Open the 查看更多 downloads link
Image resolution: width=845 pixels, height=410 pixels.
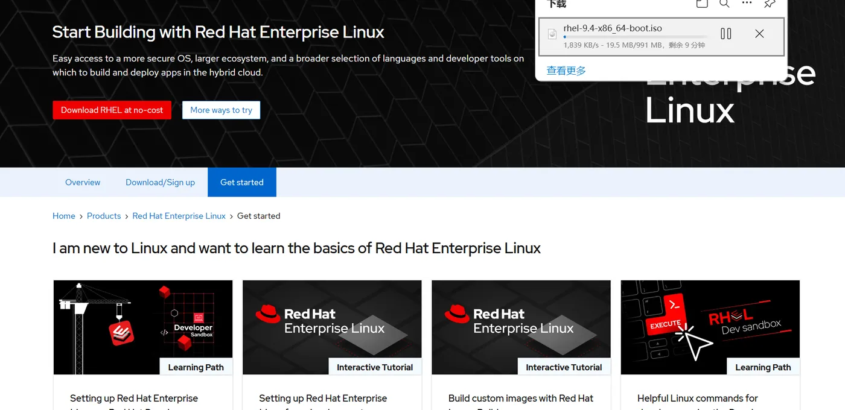pyautogui.click(x=566, y=71)
